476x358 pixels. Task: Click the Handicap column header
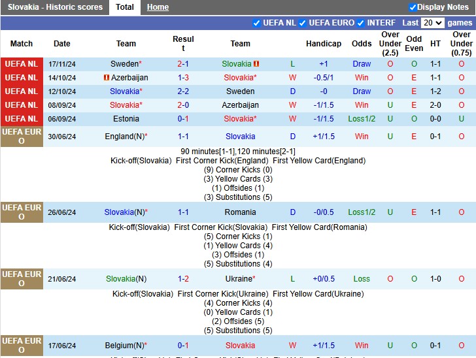tap(323, 44)
